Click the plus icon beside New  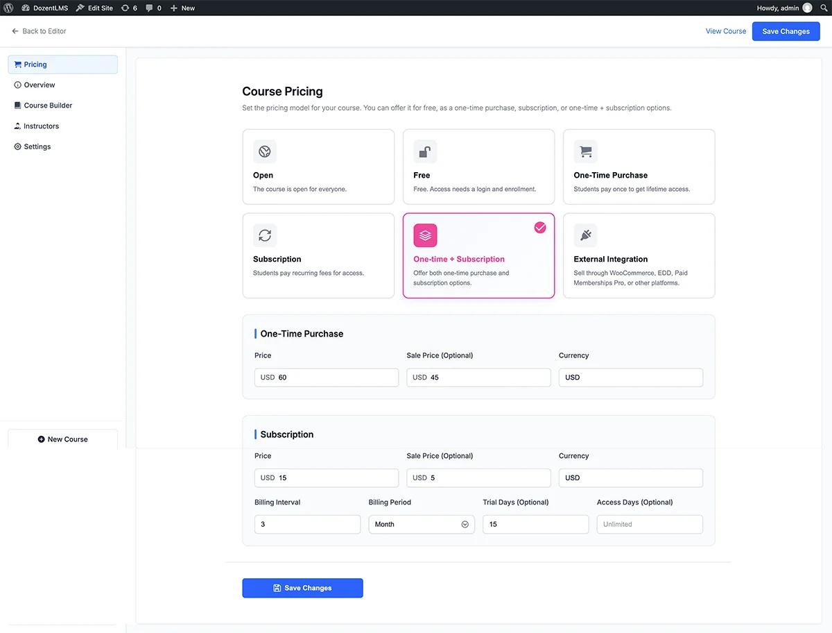point(174,8)
